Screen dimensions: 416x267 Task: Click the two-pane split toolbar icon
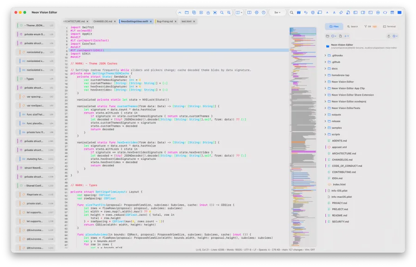point(250,12)
